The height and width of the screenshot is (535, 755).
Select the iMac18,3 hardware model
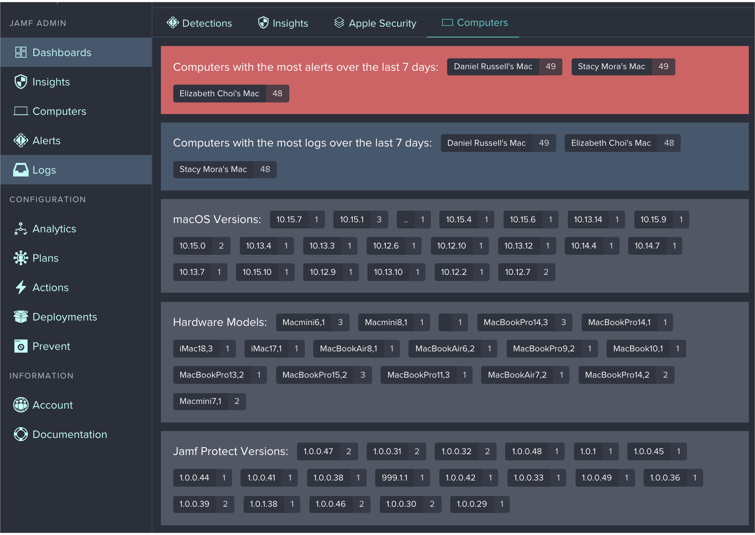(x=205, y=349)
